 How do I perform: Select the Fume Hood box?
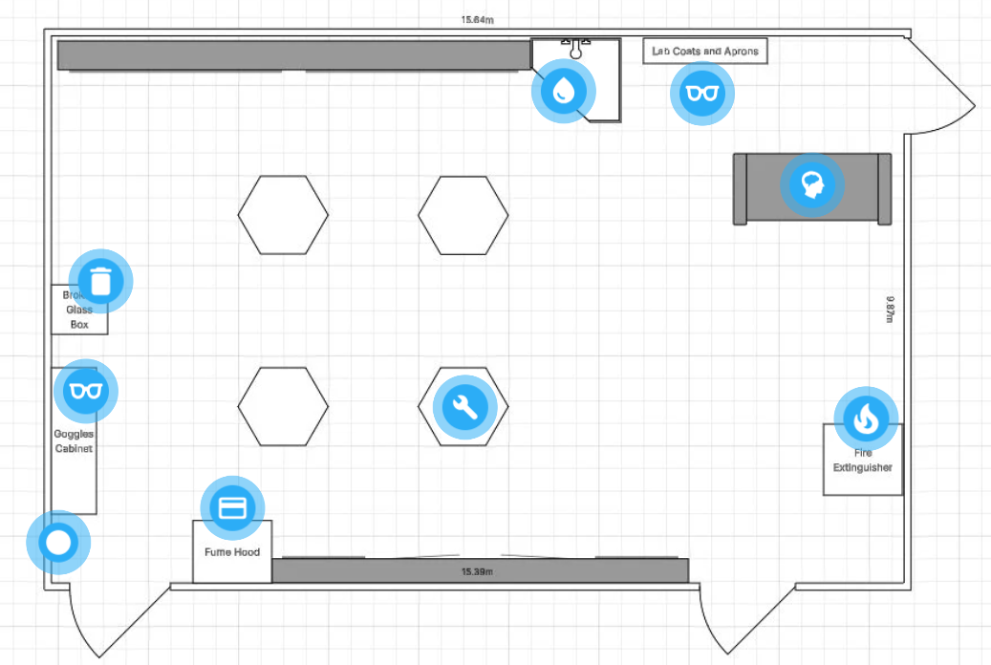pos(232,552)
